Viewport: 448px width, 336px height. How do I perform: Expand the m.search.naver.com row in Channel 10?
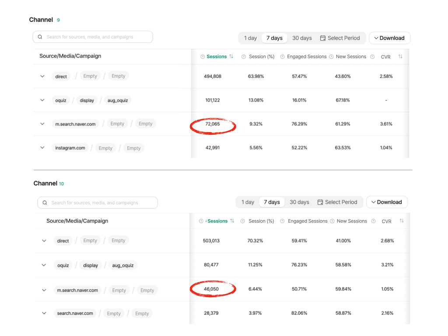[x=43, y=290]
